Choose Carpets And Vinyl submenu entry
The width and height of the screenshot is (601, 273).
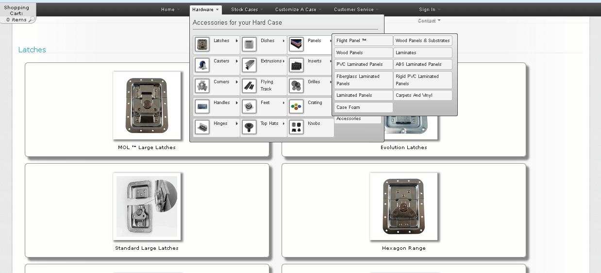[x=422, y=95]
